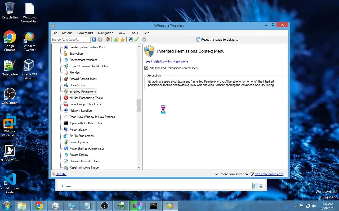Open the Tools menu
The image size is (339, 211).
click(x=134, y=33)
